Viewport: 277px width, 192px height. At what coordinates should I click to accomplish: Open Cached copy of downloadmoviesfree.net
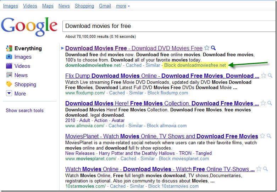(x=134, y=65)
